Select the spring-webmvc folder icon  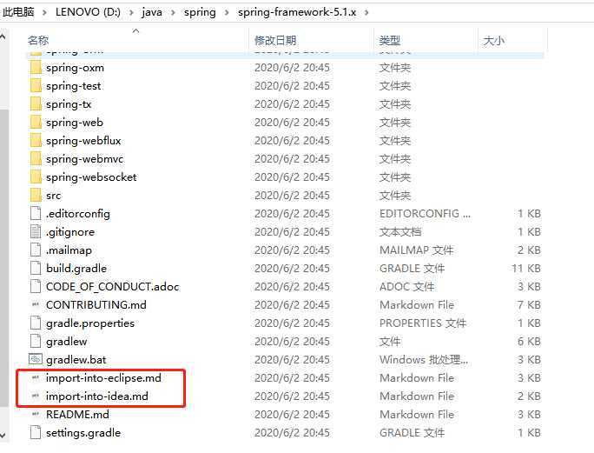[x=36, y=159]
